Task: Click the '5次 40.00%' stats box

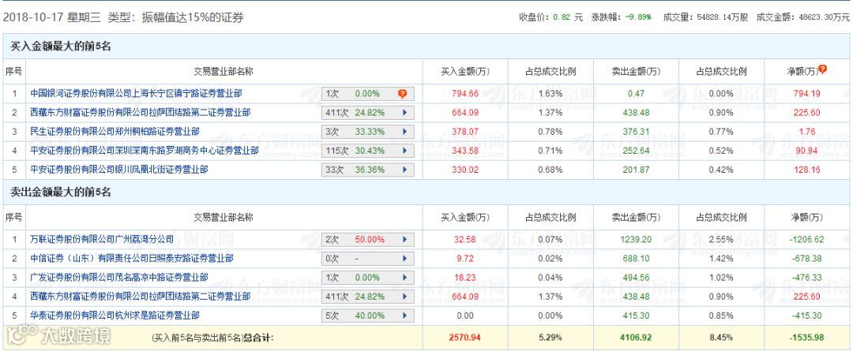Action: pos(367,316)
